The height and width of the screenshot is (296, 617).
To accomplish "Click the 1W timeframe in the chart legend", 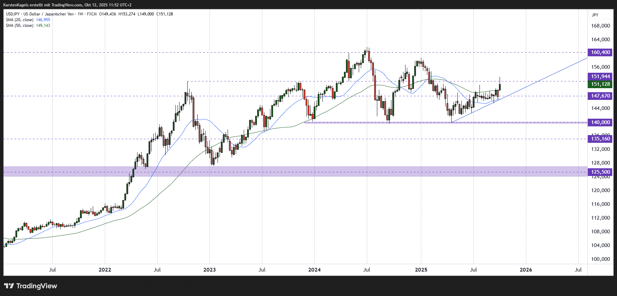I will click(x=80, y=14).
